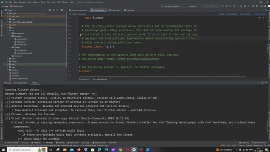Screen dimensions: 270x152
Task: Open TODO tool window
Action: click(x=25, y=143)
